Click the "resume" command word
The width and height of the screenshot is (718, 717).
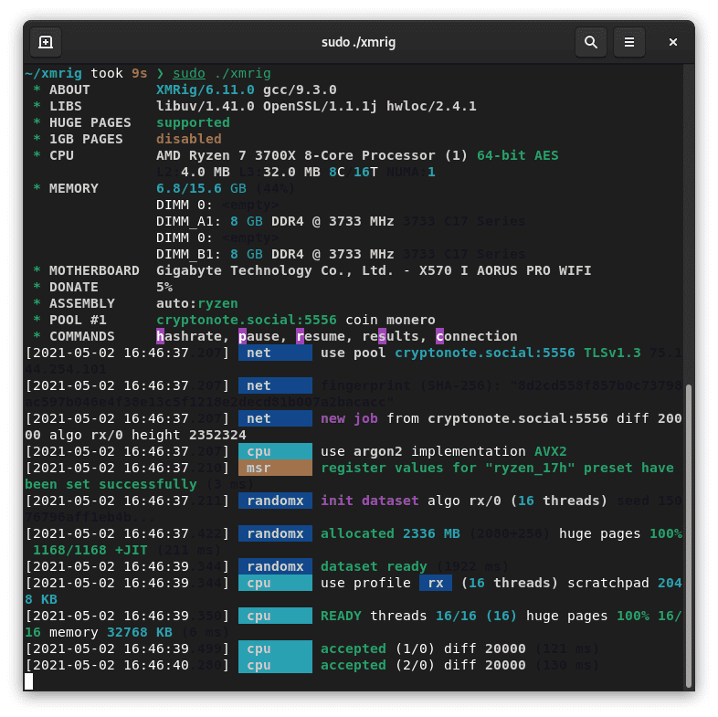click(320, 336)
